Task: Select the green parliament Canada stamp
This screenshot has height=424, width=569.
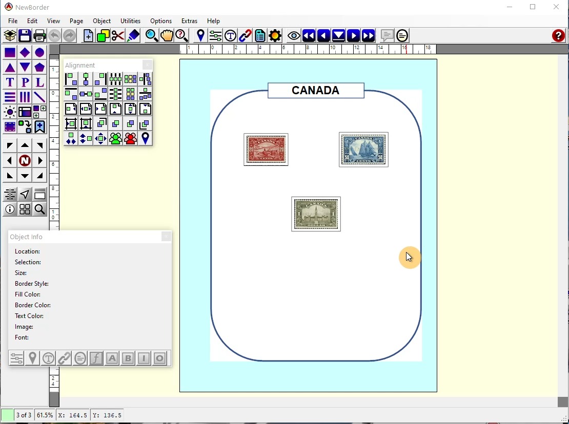Action: tap(316, 214)
